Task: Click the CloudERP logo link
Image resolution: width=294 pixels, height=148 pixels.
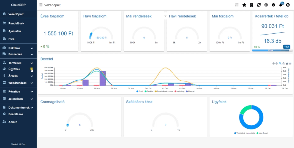Action: (18, 5)
